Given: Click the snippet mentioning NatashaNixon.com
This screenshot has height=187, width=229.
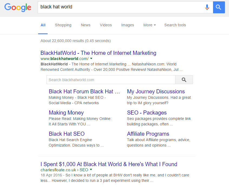Looking at the screenshot, I should [x=112, y=67].
